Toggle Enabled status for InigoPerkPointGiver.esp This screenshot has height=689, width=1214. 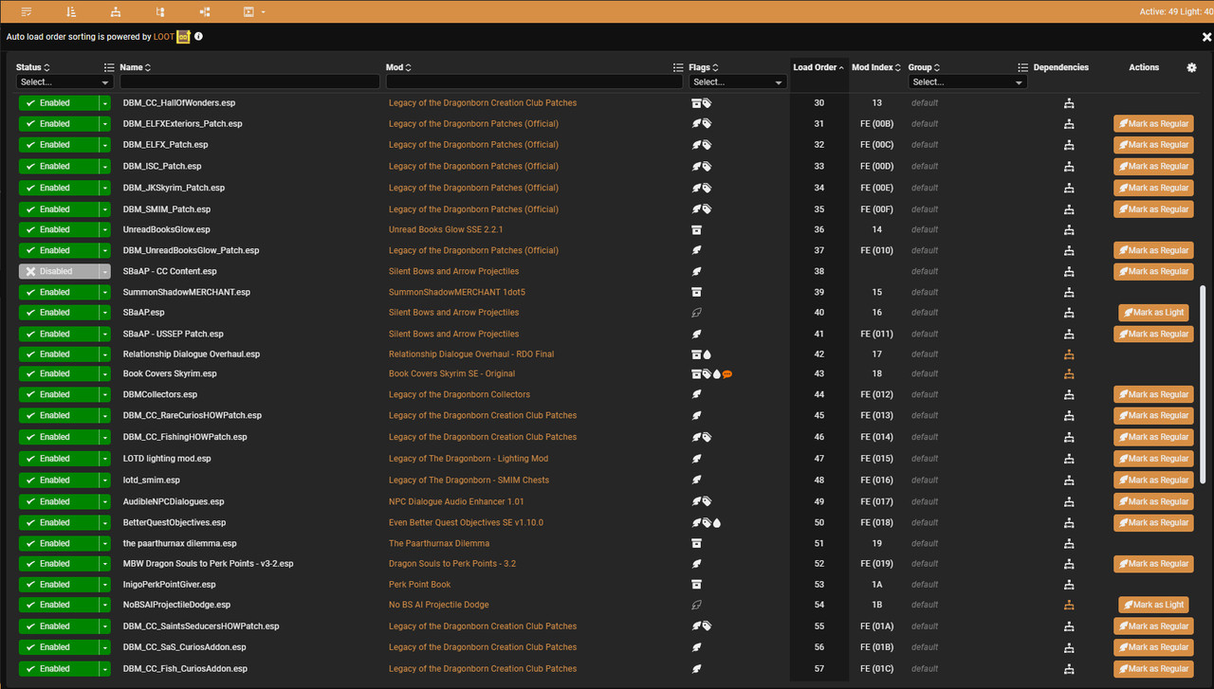[58, 585]
